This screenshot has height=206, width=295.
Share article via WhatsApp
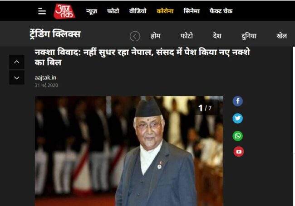click(x=238, y=136)
